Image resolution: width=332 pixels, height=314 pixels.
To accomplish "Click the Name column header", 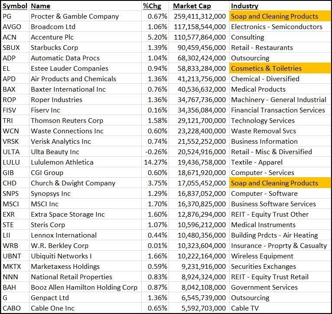I will 40,6.
